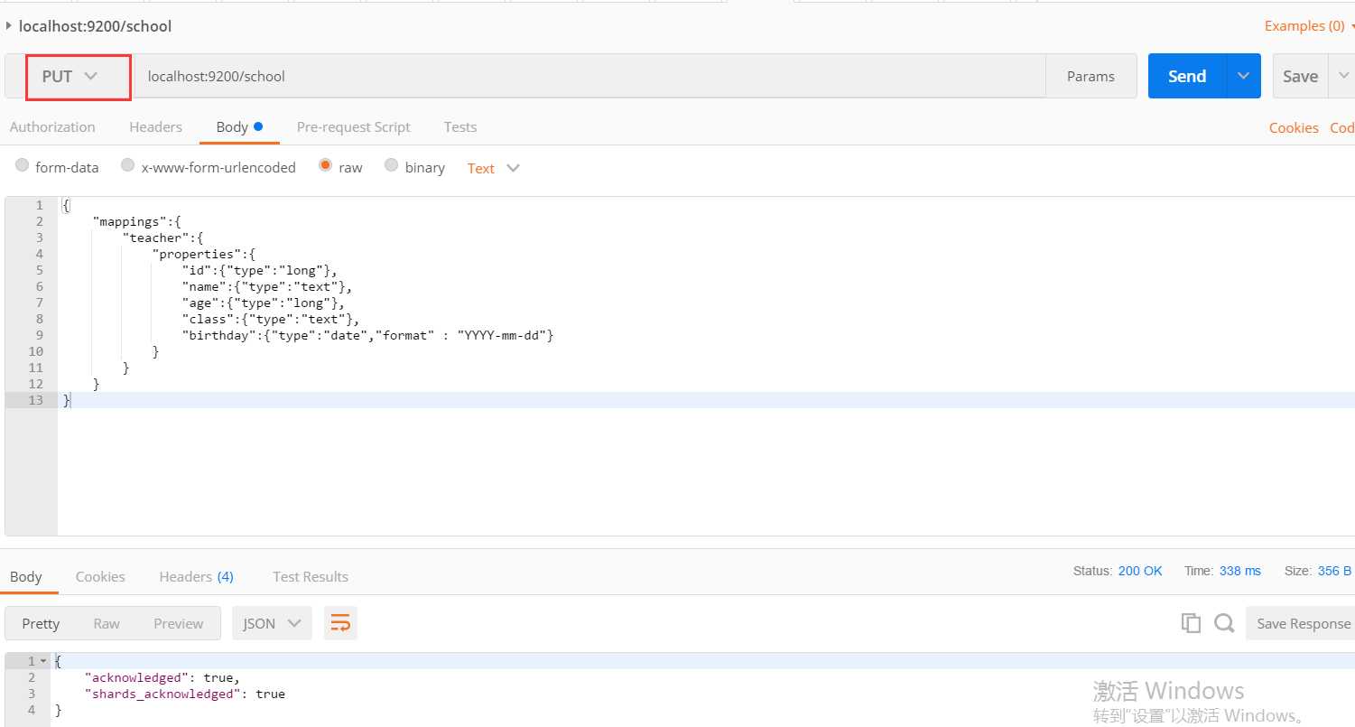Image resolution: width=1355 pixels, height=727 pixels.
Task: Copy response using the copy icon
Action: pyautogui.click(x=1191, y=623)
